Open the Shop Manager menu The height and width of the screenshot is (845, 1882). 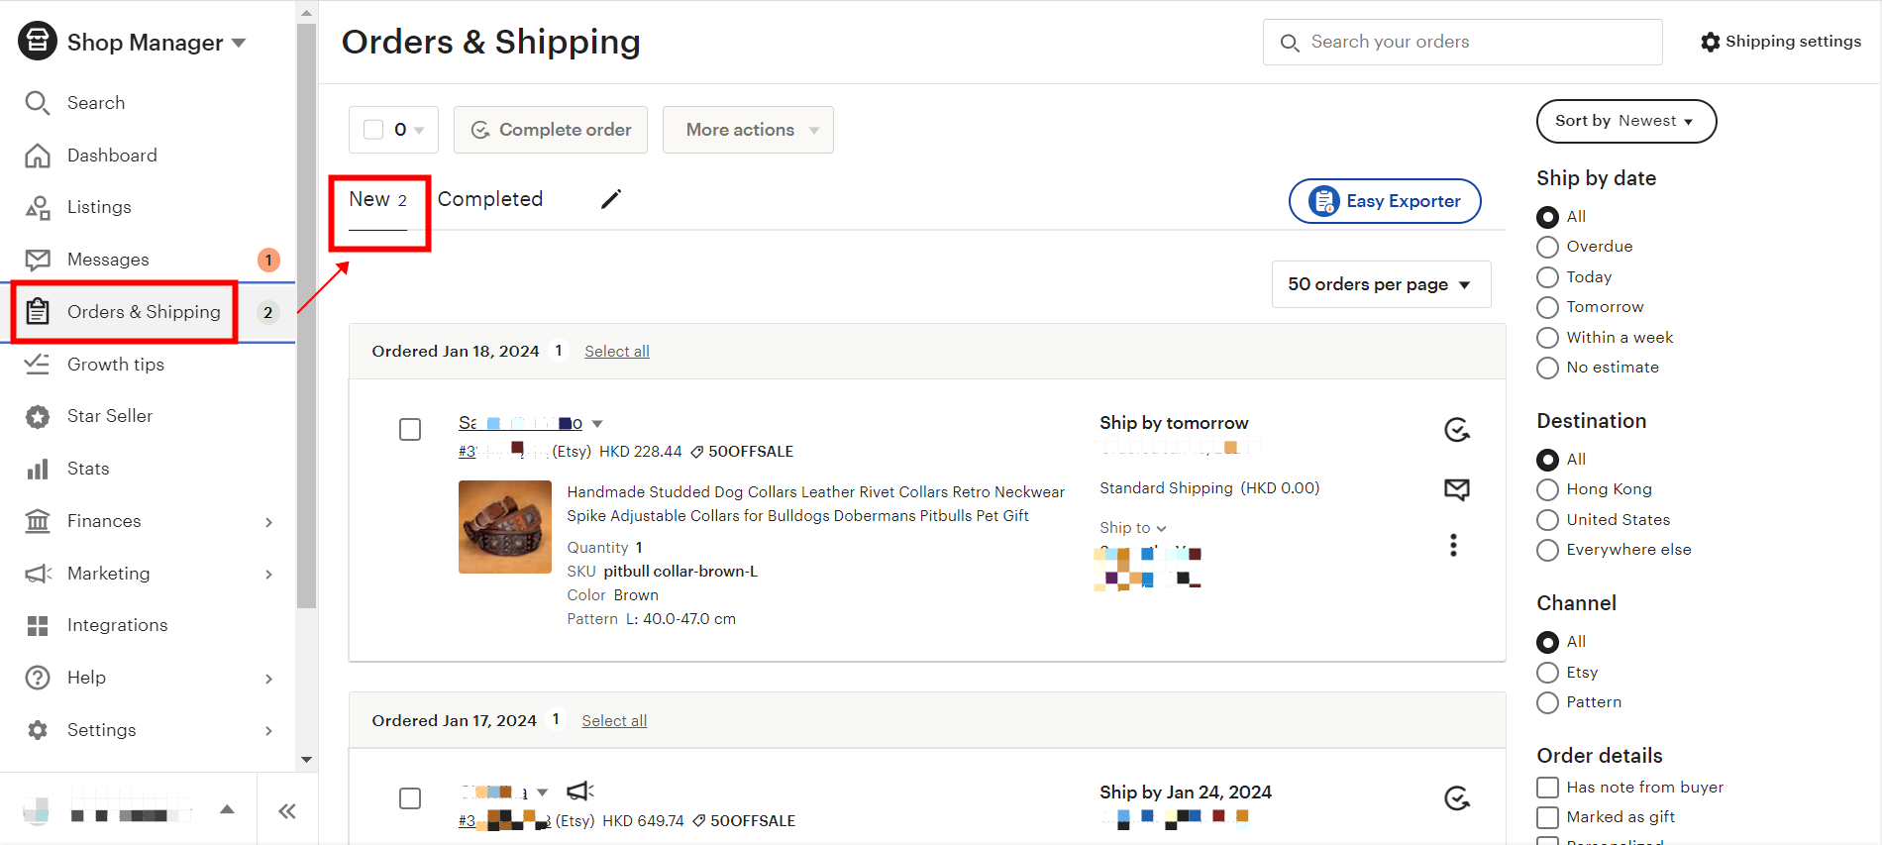144,42
